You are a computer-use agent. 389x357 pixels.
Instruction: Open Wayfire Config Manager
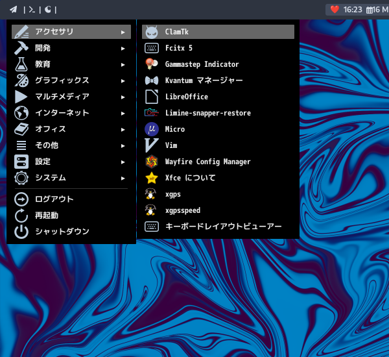point(218,162)
